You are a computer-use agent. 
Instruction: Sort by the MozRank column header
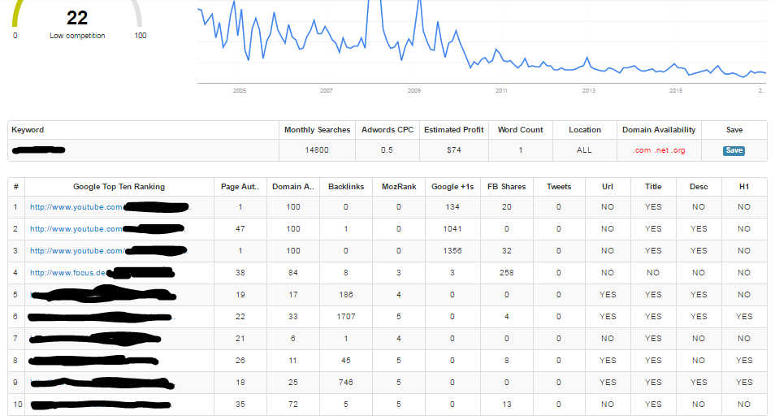399,187
